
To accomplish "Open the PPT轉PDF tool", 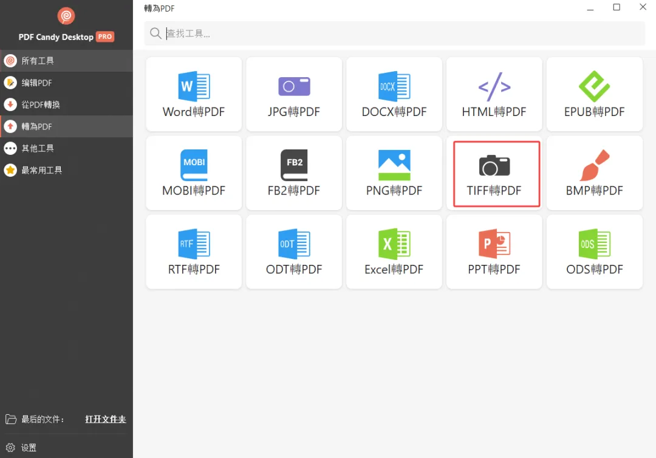I will (x=494, y=252).
